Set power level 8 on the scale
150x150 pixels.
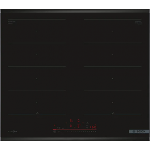tap(91, 131)
